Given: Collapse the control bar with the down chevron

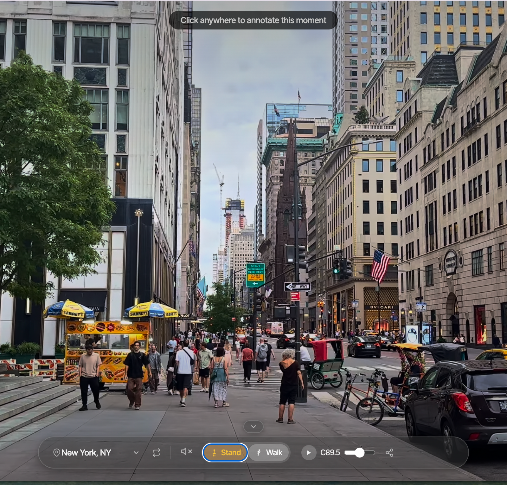Looking at the screenshot, I should point(253,426).
